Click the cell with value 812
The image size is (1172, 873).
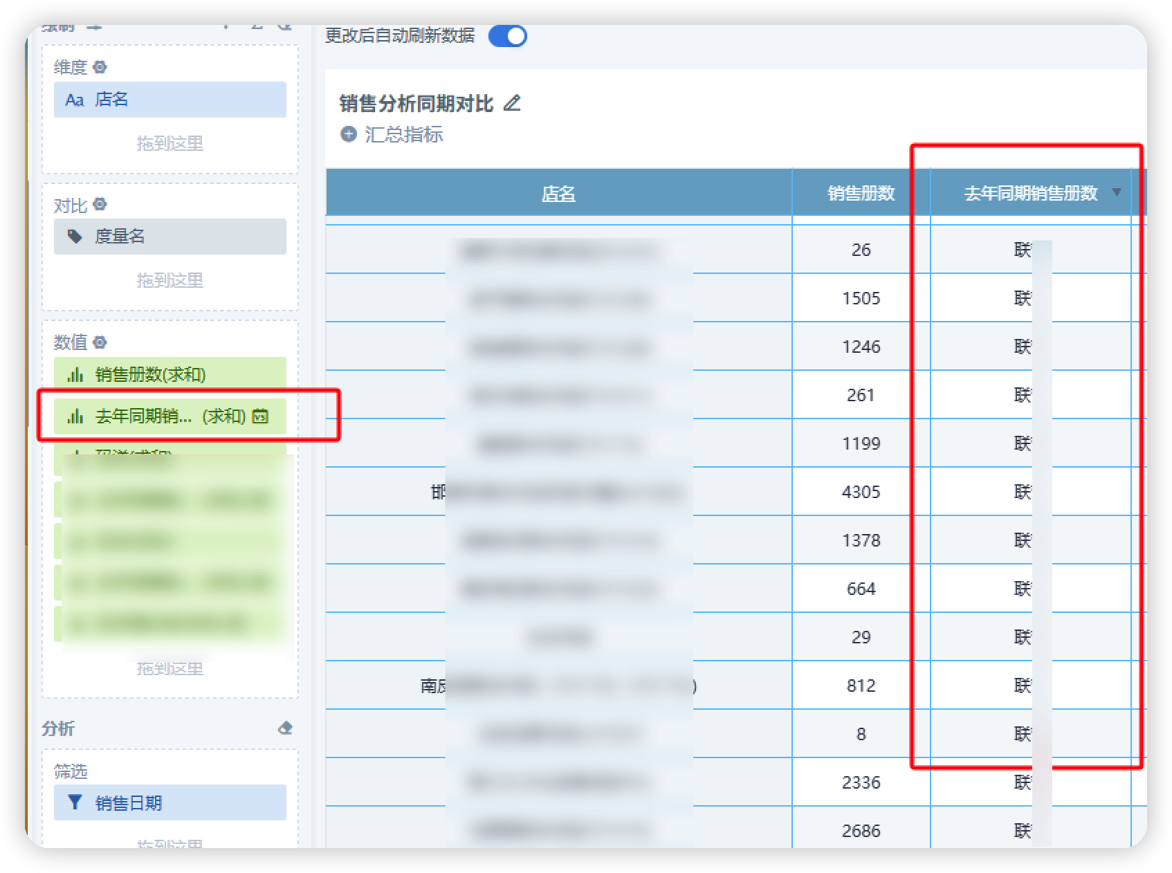coord(861,686)
